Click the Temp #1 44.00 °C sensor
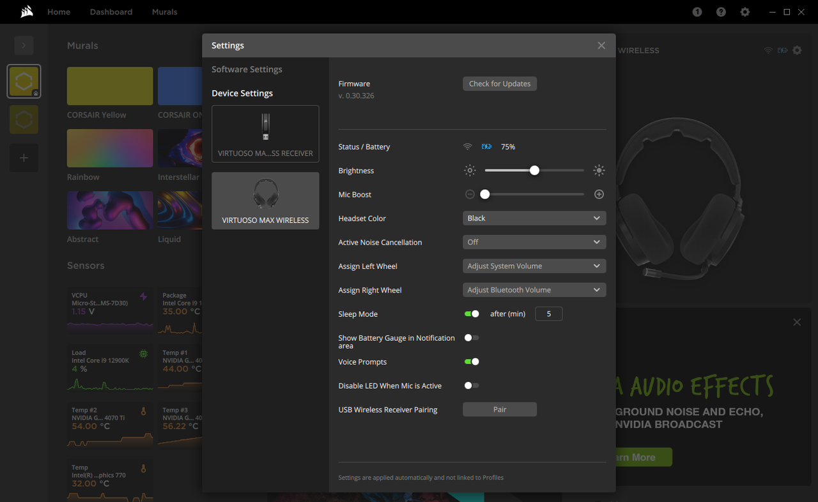The image size is (818, 502). pos(180,368)
